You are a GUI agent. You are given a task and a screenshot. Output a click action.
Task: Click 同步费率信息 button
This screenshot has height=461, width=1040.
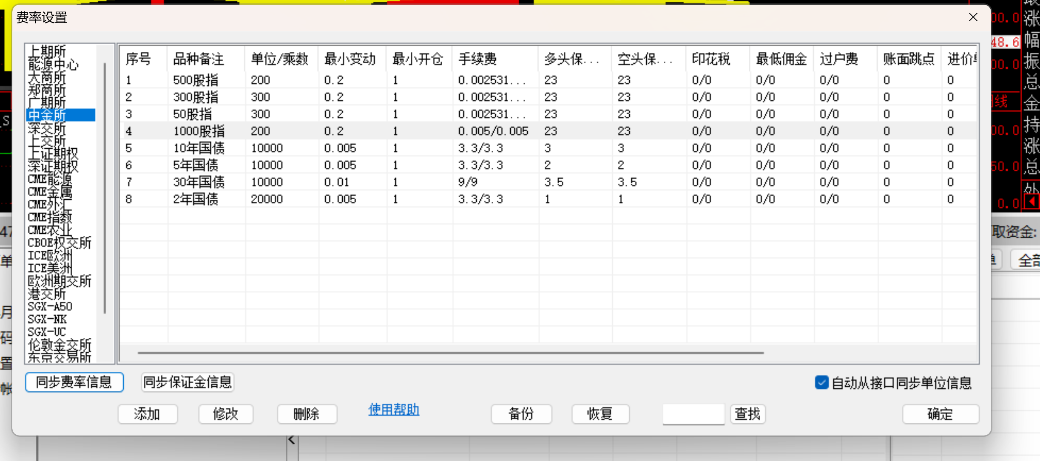(74, 382)
